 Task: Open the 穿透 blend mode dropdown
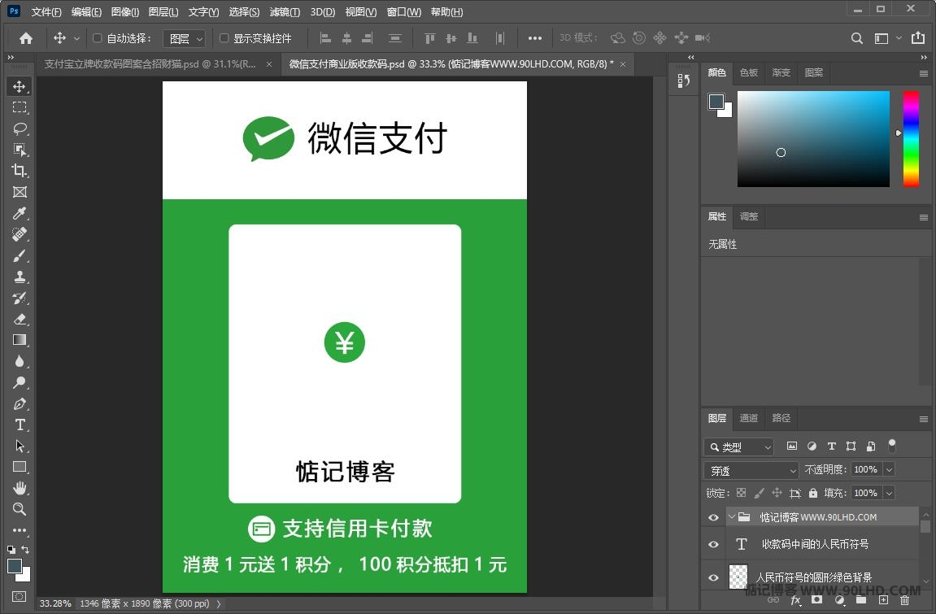751,470
